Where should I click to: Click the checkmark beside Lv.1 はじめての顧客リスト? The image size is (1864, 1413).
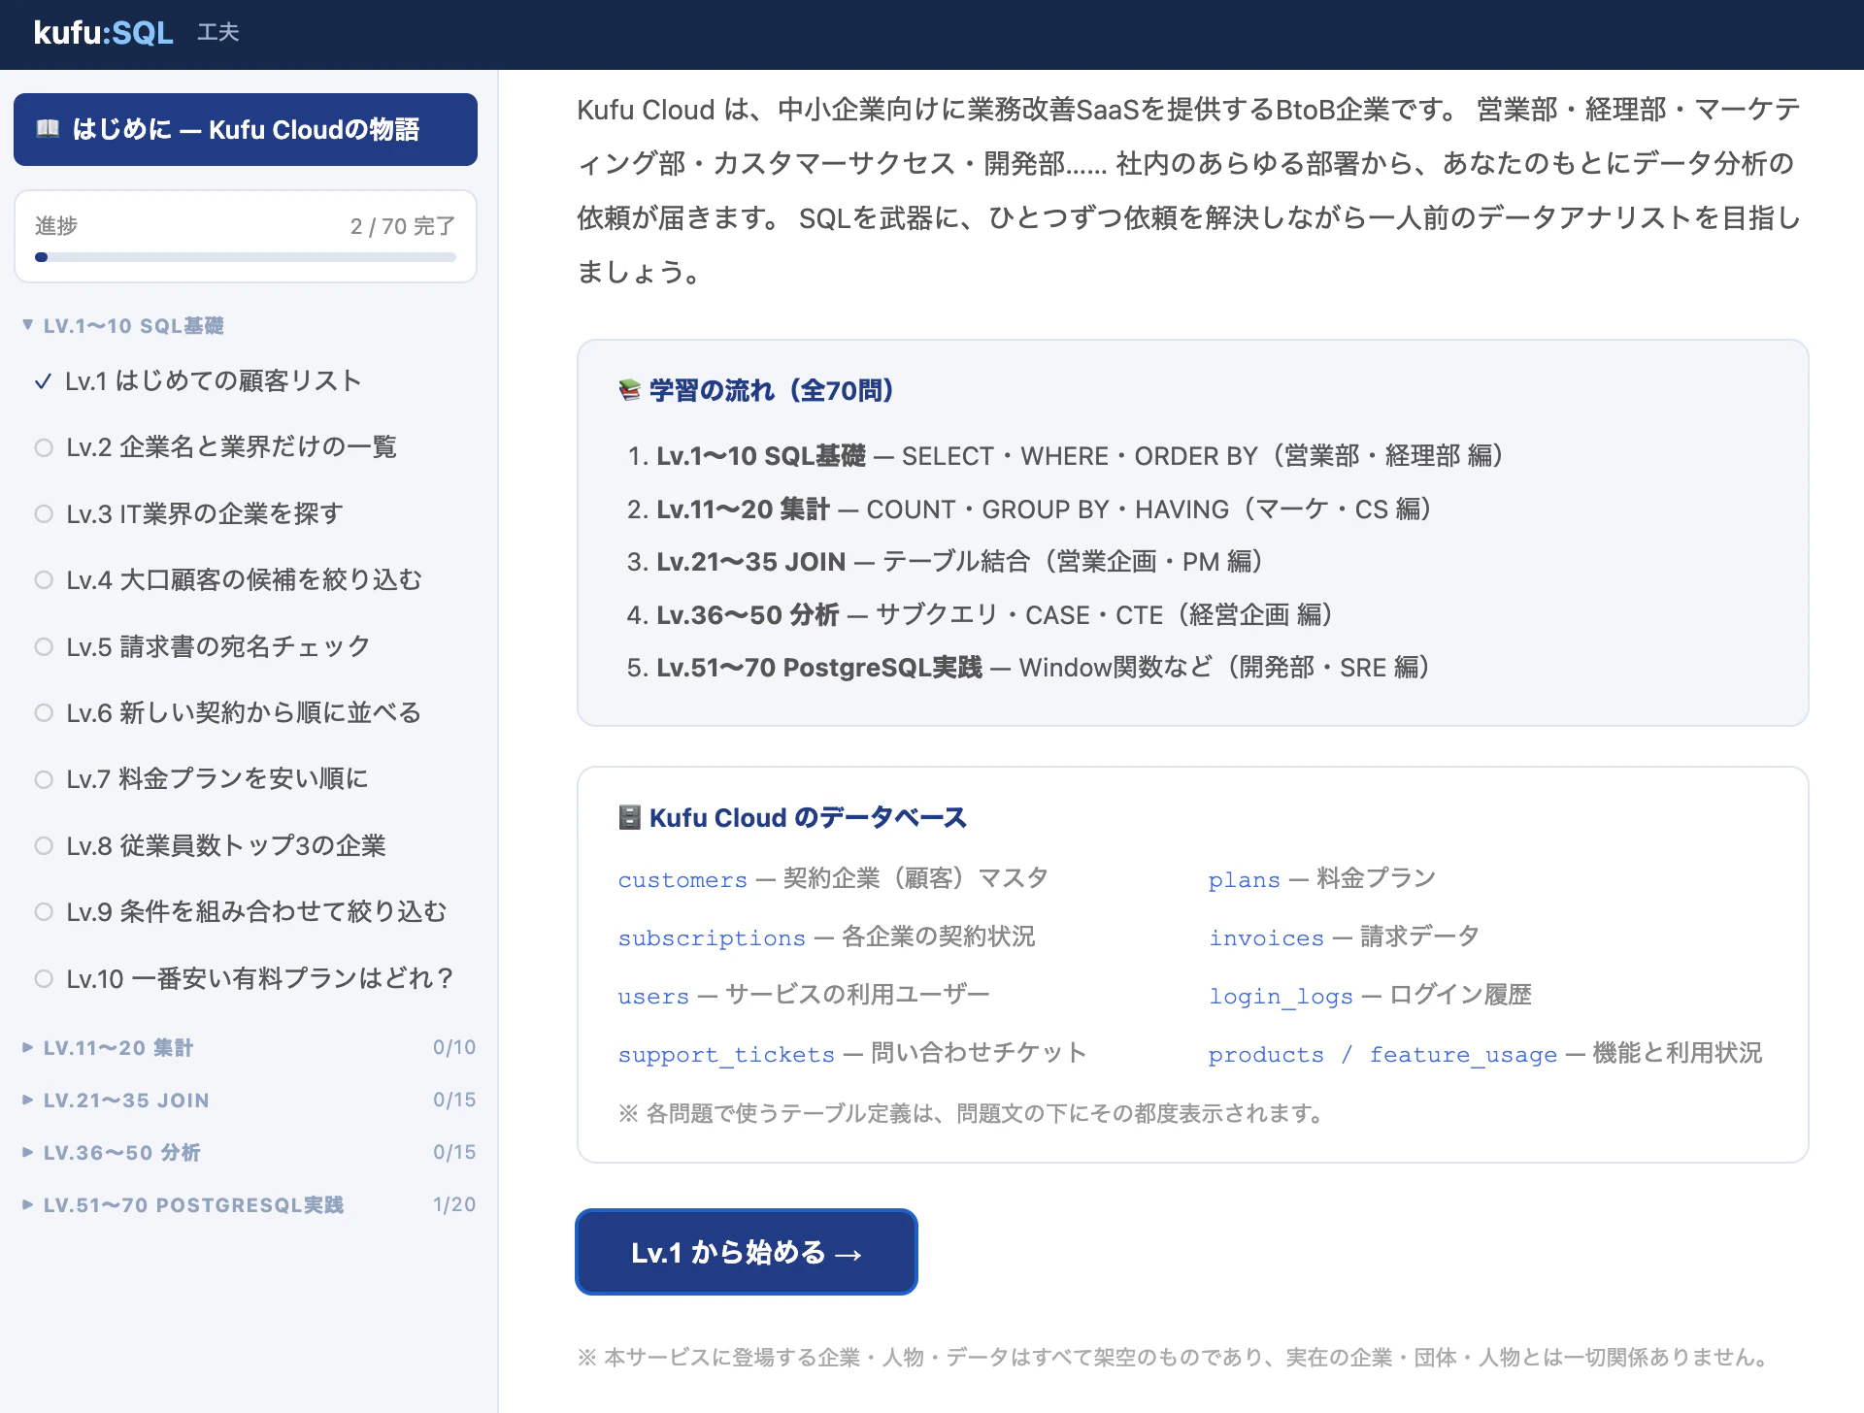(43, 381)
